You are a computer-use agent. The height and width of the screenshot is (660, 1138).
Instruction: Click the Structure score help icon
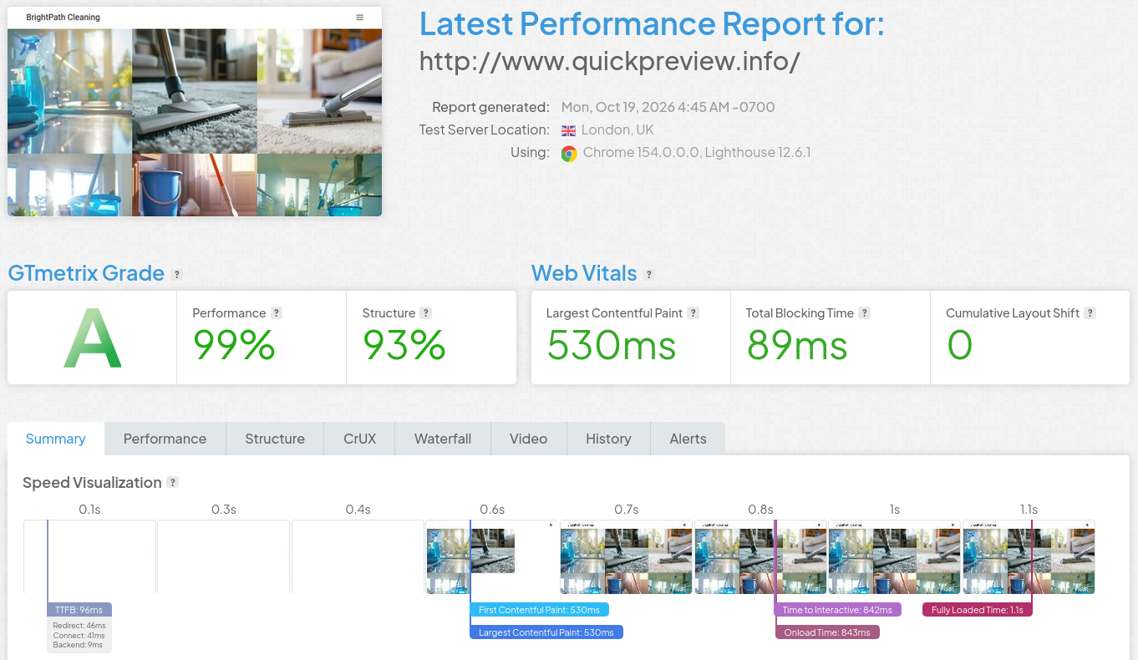pyautogui.click(x=425, y=313)
